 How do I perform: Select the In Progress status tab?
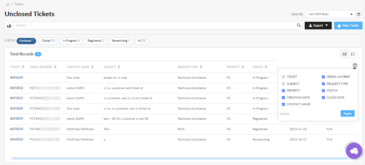pyautogui.click(x=71, y=41)
